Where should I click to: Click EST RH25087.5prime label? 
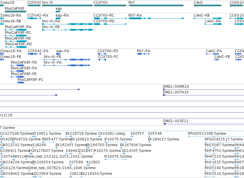[x=219, y=145]
